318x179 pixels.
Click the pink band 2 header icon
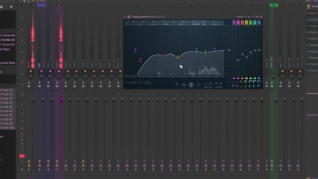pyautogui.click(x=238, y=22)
